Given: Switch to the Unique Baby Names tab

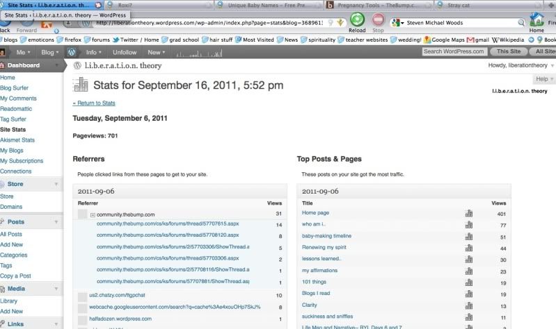Looking at the screenshot, I should pyautogui.click(x=268, y=5).
